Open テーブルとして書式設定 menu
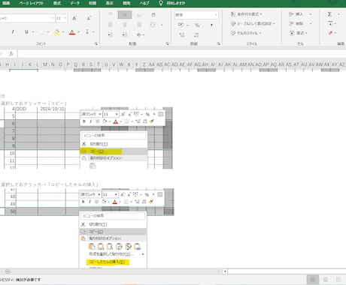 click(253, 23)
